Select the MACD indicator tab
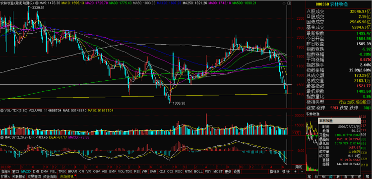This screenshot has height=179, width=372. pyautogui.click(x=26, y=172)
